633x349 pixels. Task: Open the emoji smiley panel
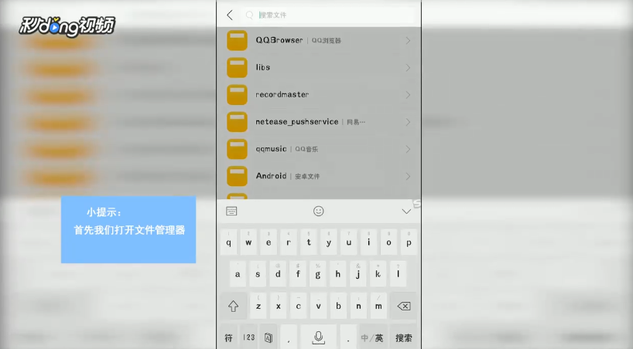coord(319,211)
